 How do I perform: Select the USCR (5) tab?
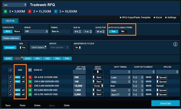tap(10, 21)
